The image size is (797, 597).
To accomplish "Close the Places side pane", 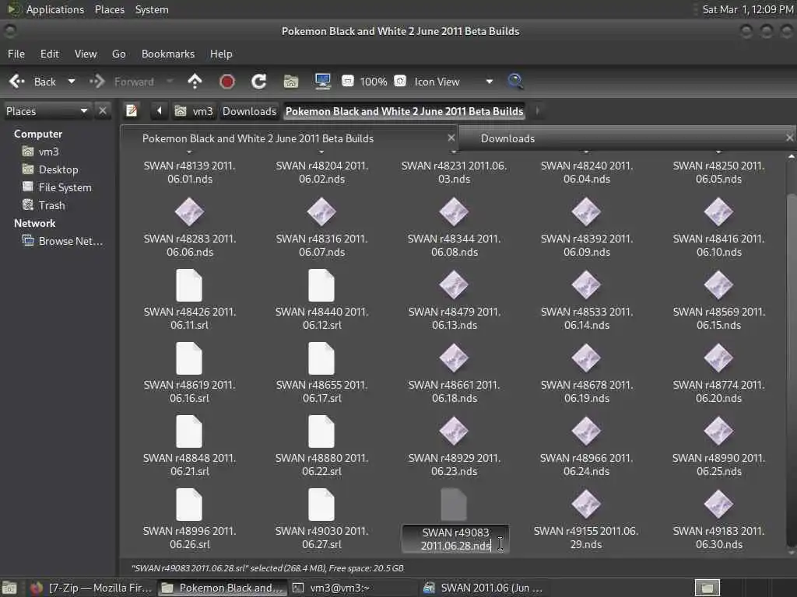I will 103,110.
